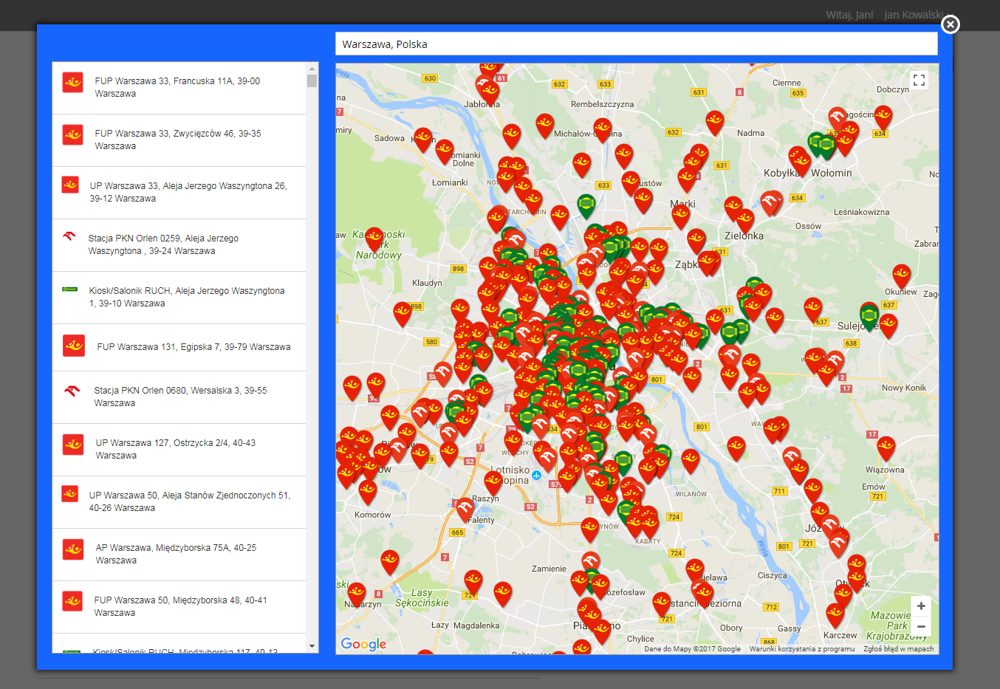Click Orlen logo beside Orlen 0259 entry
Image resolution: width=1000 pixels, height=689 pixels.
[x=69, y=236]
